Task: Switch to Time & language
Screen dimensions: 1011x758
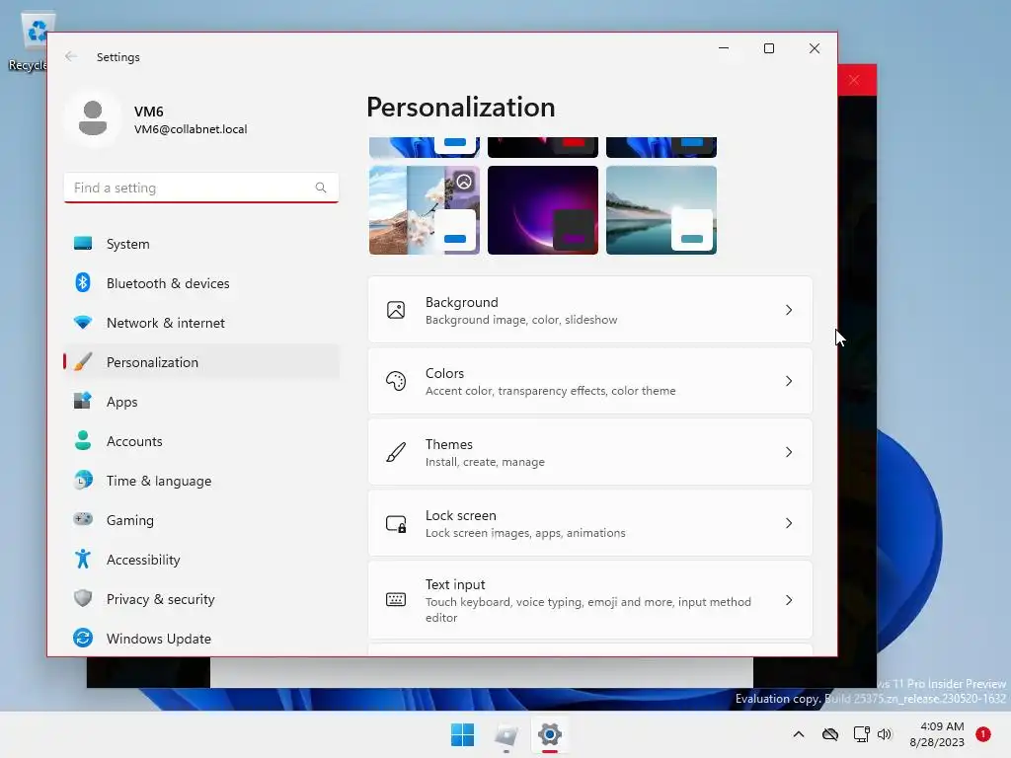Action: pos(201,481)
